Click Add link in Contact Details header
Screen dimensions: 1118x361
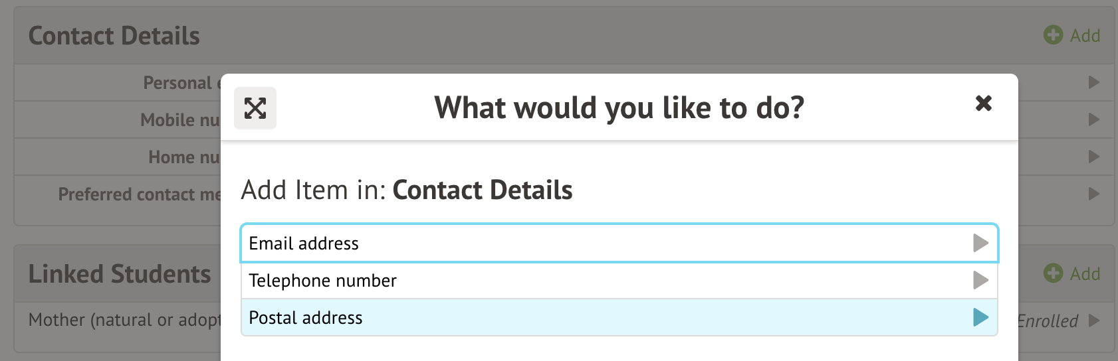[x=1085, y=36]
